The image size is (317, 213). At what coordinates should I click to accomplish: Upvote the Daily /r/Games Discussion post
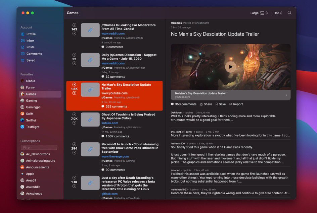point(74,55)
